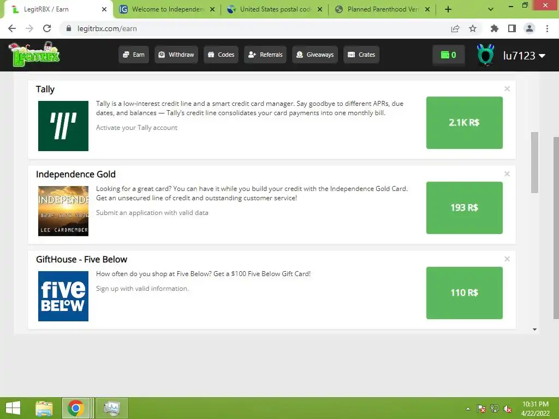559x419 pixels.
Task: Close the LegitRBX / Earn tab
Action: pyautogui.click(x=104, y=9)
